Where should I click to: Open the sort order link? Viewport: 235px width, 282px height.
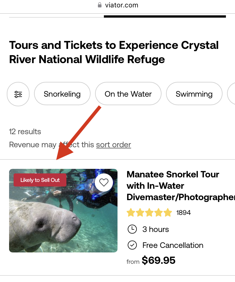tap(114, 145)
